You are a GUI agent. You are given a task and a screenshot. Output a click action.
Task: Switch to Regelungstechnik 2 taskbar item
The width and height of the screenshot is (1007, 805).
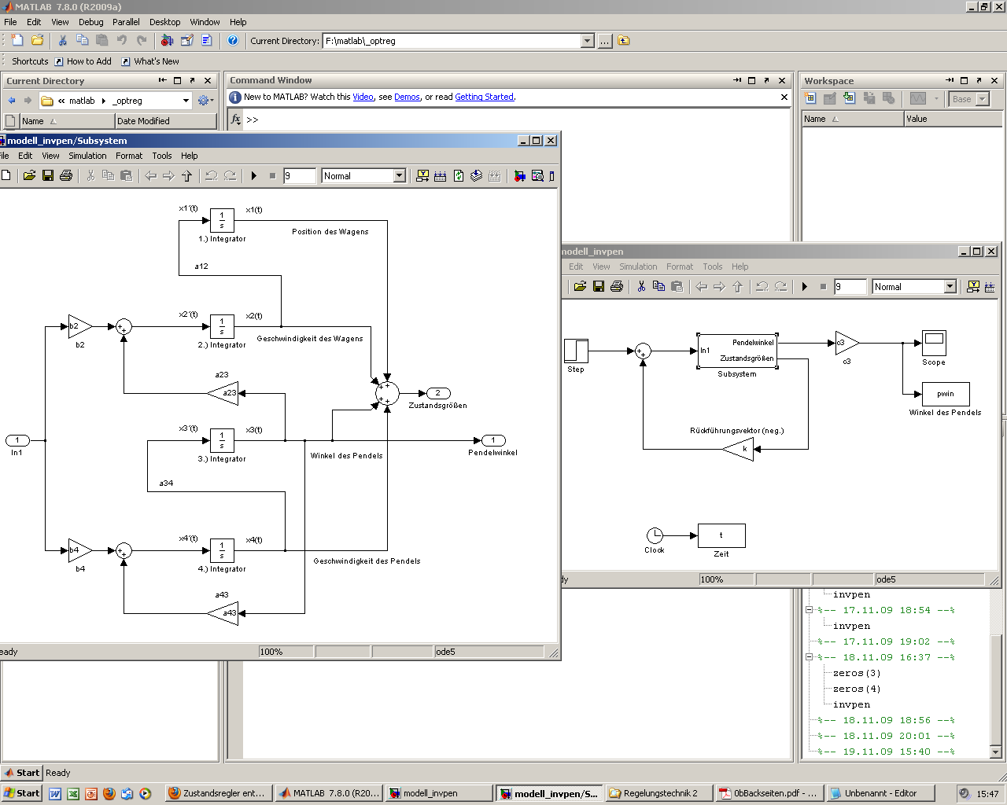pyautogui.click(x=659, y=793)
